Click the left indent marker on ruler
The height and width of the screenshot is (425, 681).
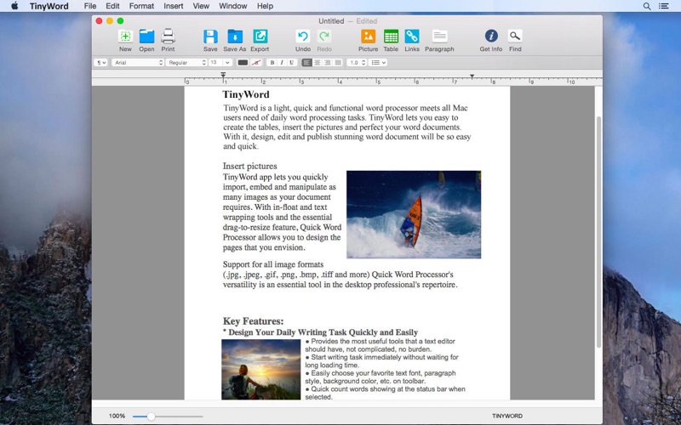tap(223, 76)
